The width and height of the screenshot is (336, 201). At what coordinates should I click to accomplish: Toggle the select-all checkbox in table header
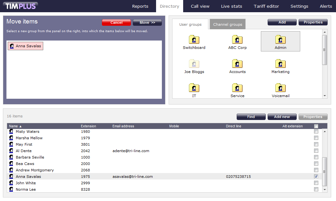pos(316,126)
